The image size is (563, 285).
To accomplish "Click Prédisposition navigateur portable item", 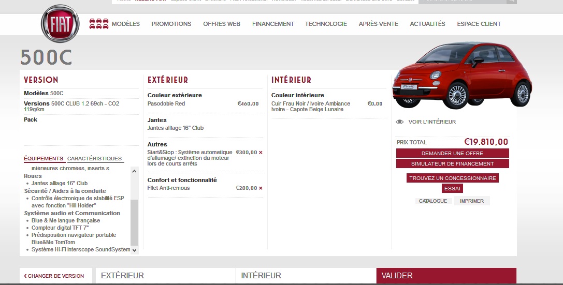I will [x=74, y=238].
